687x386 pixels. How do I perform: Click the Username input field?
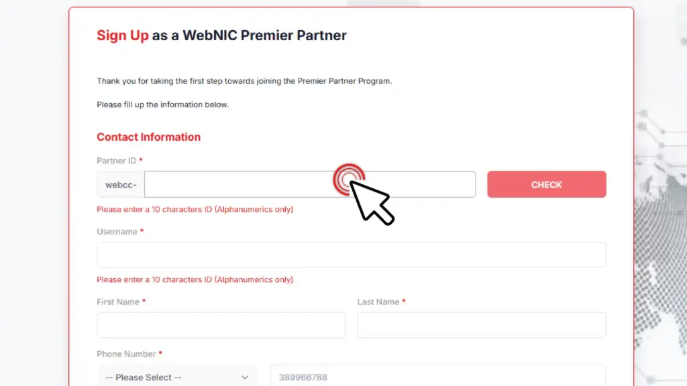(x=351, y=255)
